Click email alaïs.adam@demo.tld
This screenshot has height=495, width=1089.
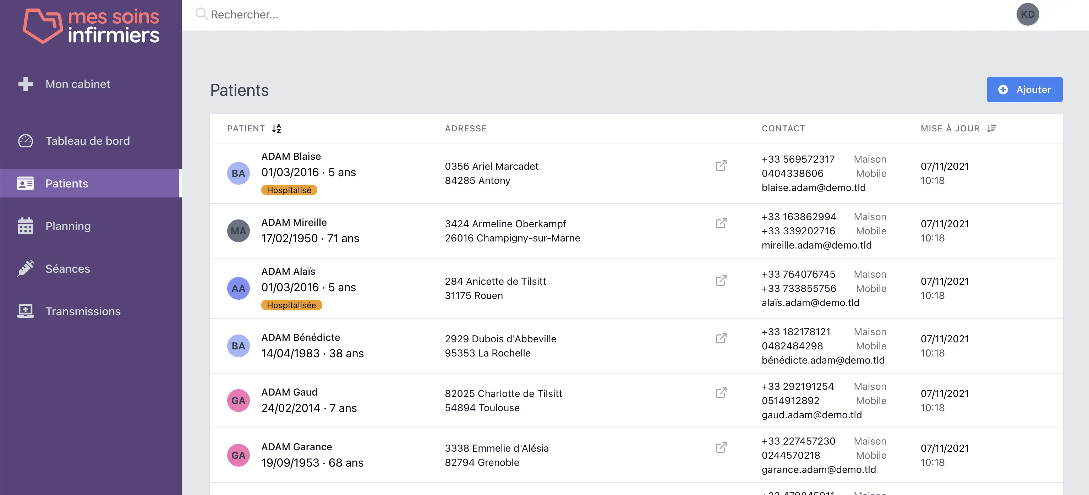[810, 303]
